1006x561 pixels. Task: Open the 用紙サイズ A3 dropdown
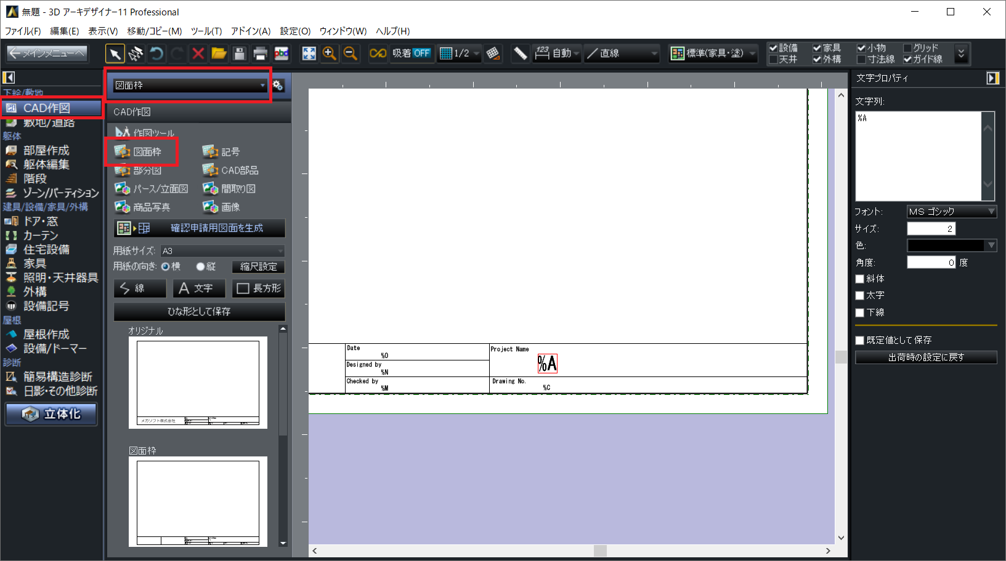[222, 251]
